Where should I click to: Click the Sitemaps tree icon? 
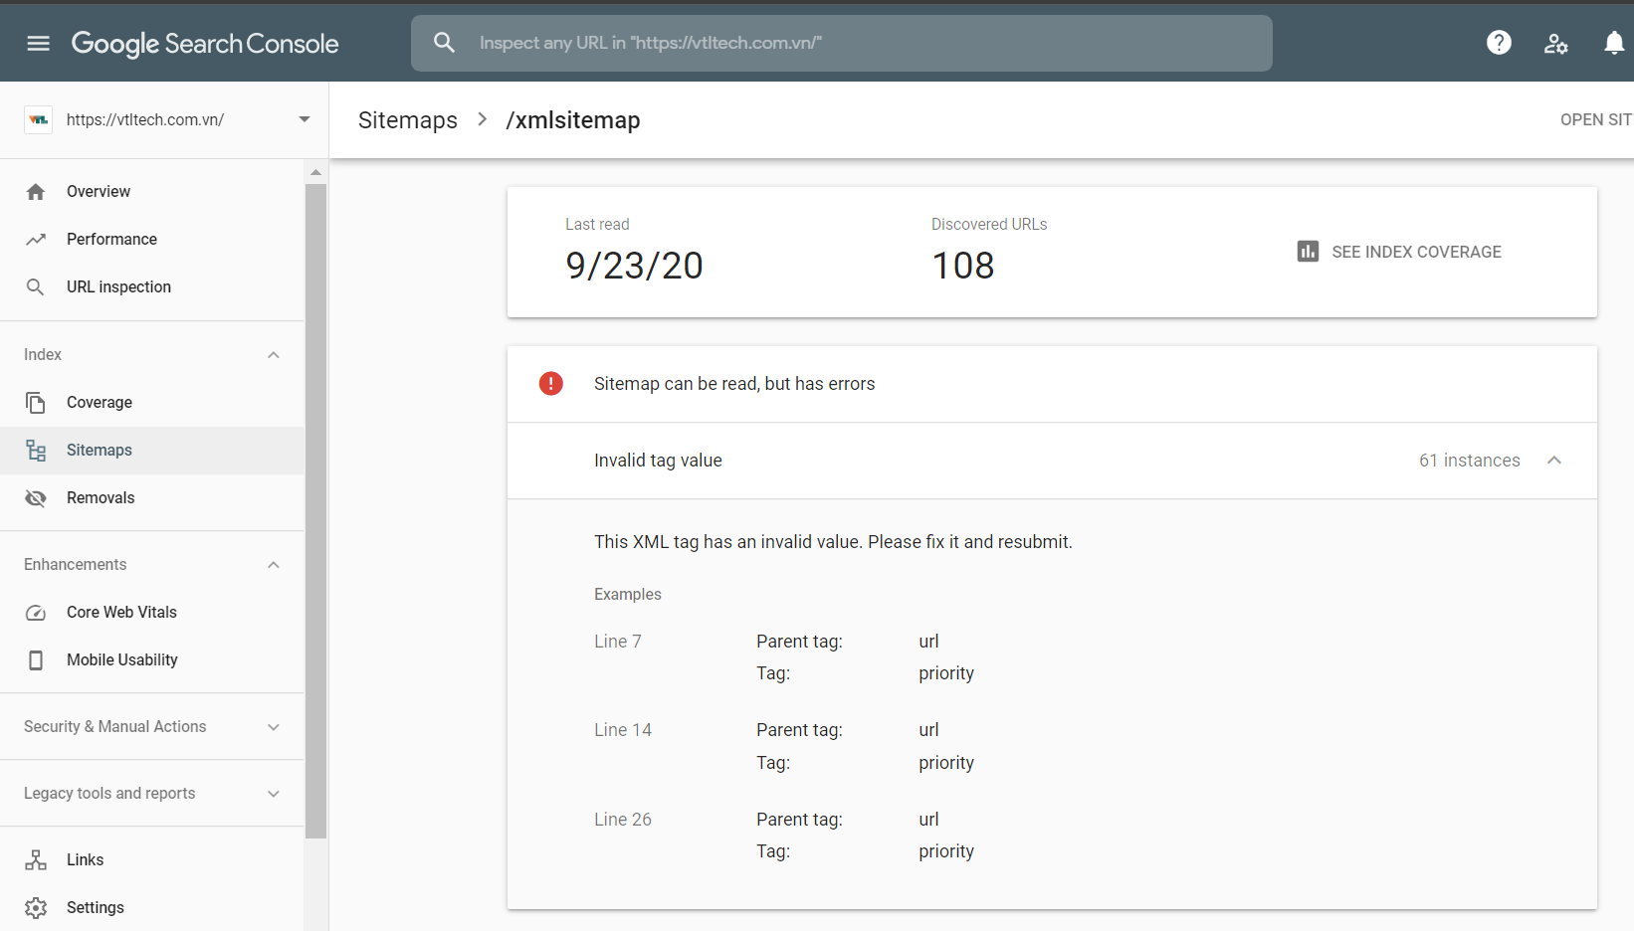36,451
